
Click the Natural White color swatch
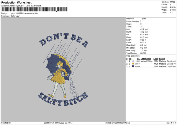pyautogui.click(x=133, y=61)
